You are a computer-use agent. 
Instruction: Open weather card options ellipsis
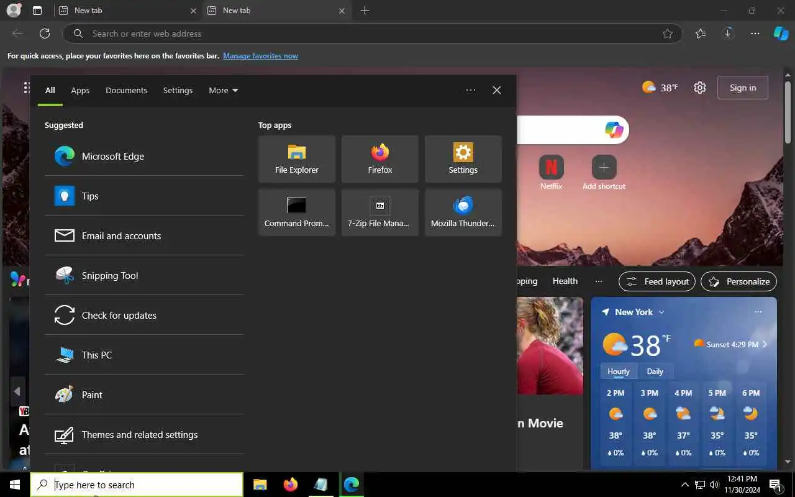pyautogui.click(x=758, y=312)
